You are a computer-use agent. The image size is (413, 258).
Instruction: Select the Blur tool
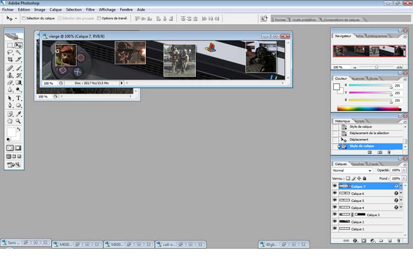click(10, 90)
